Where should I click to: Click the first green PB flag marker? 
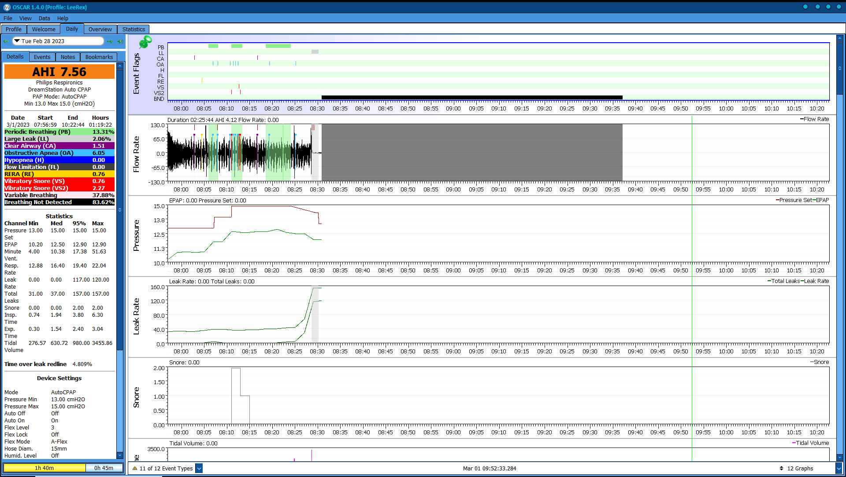pos(213,46)
